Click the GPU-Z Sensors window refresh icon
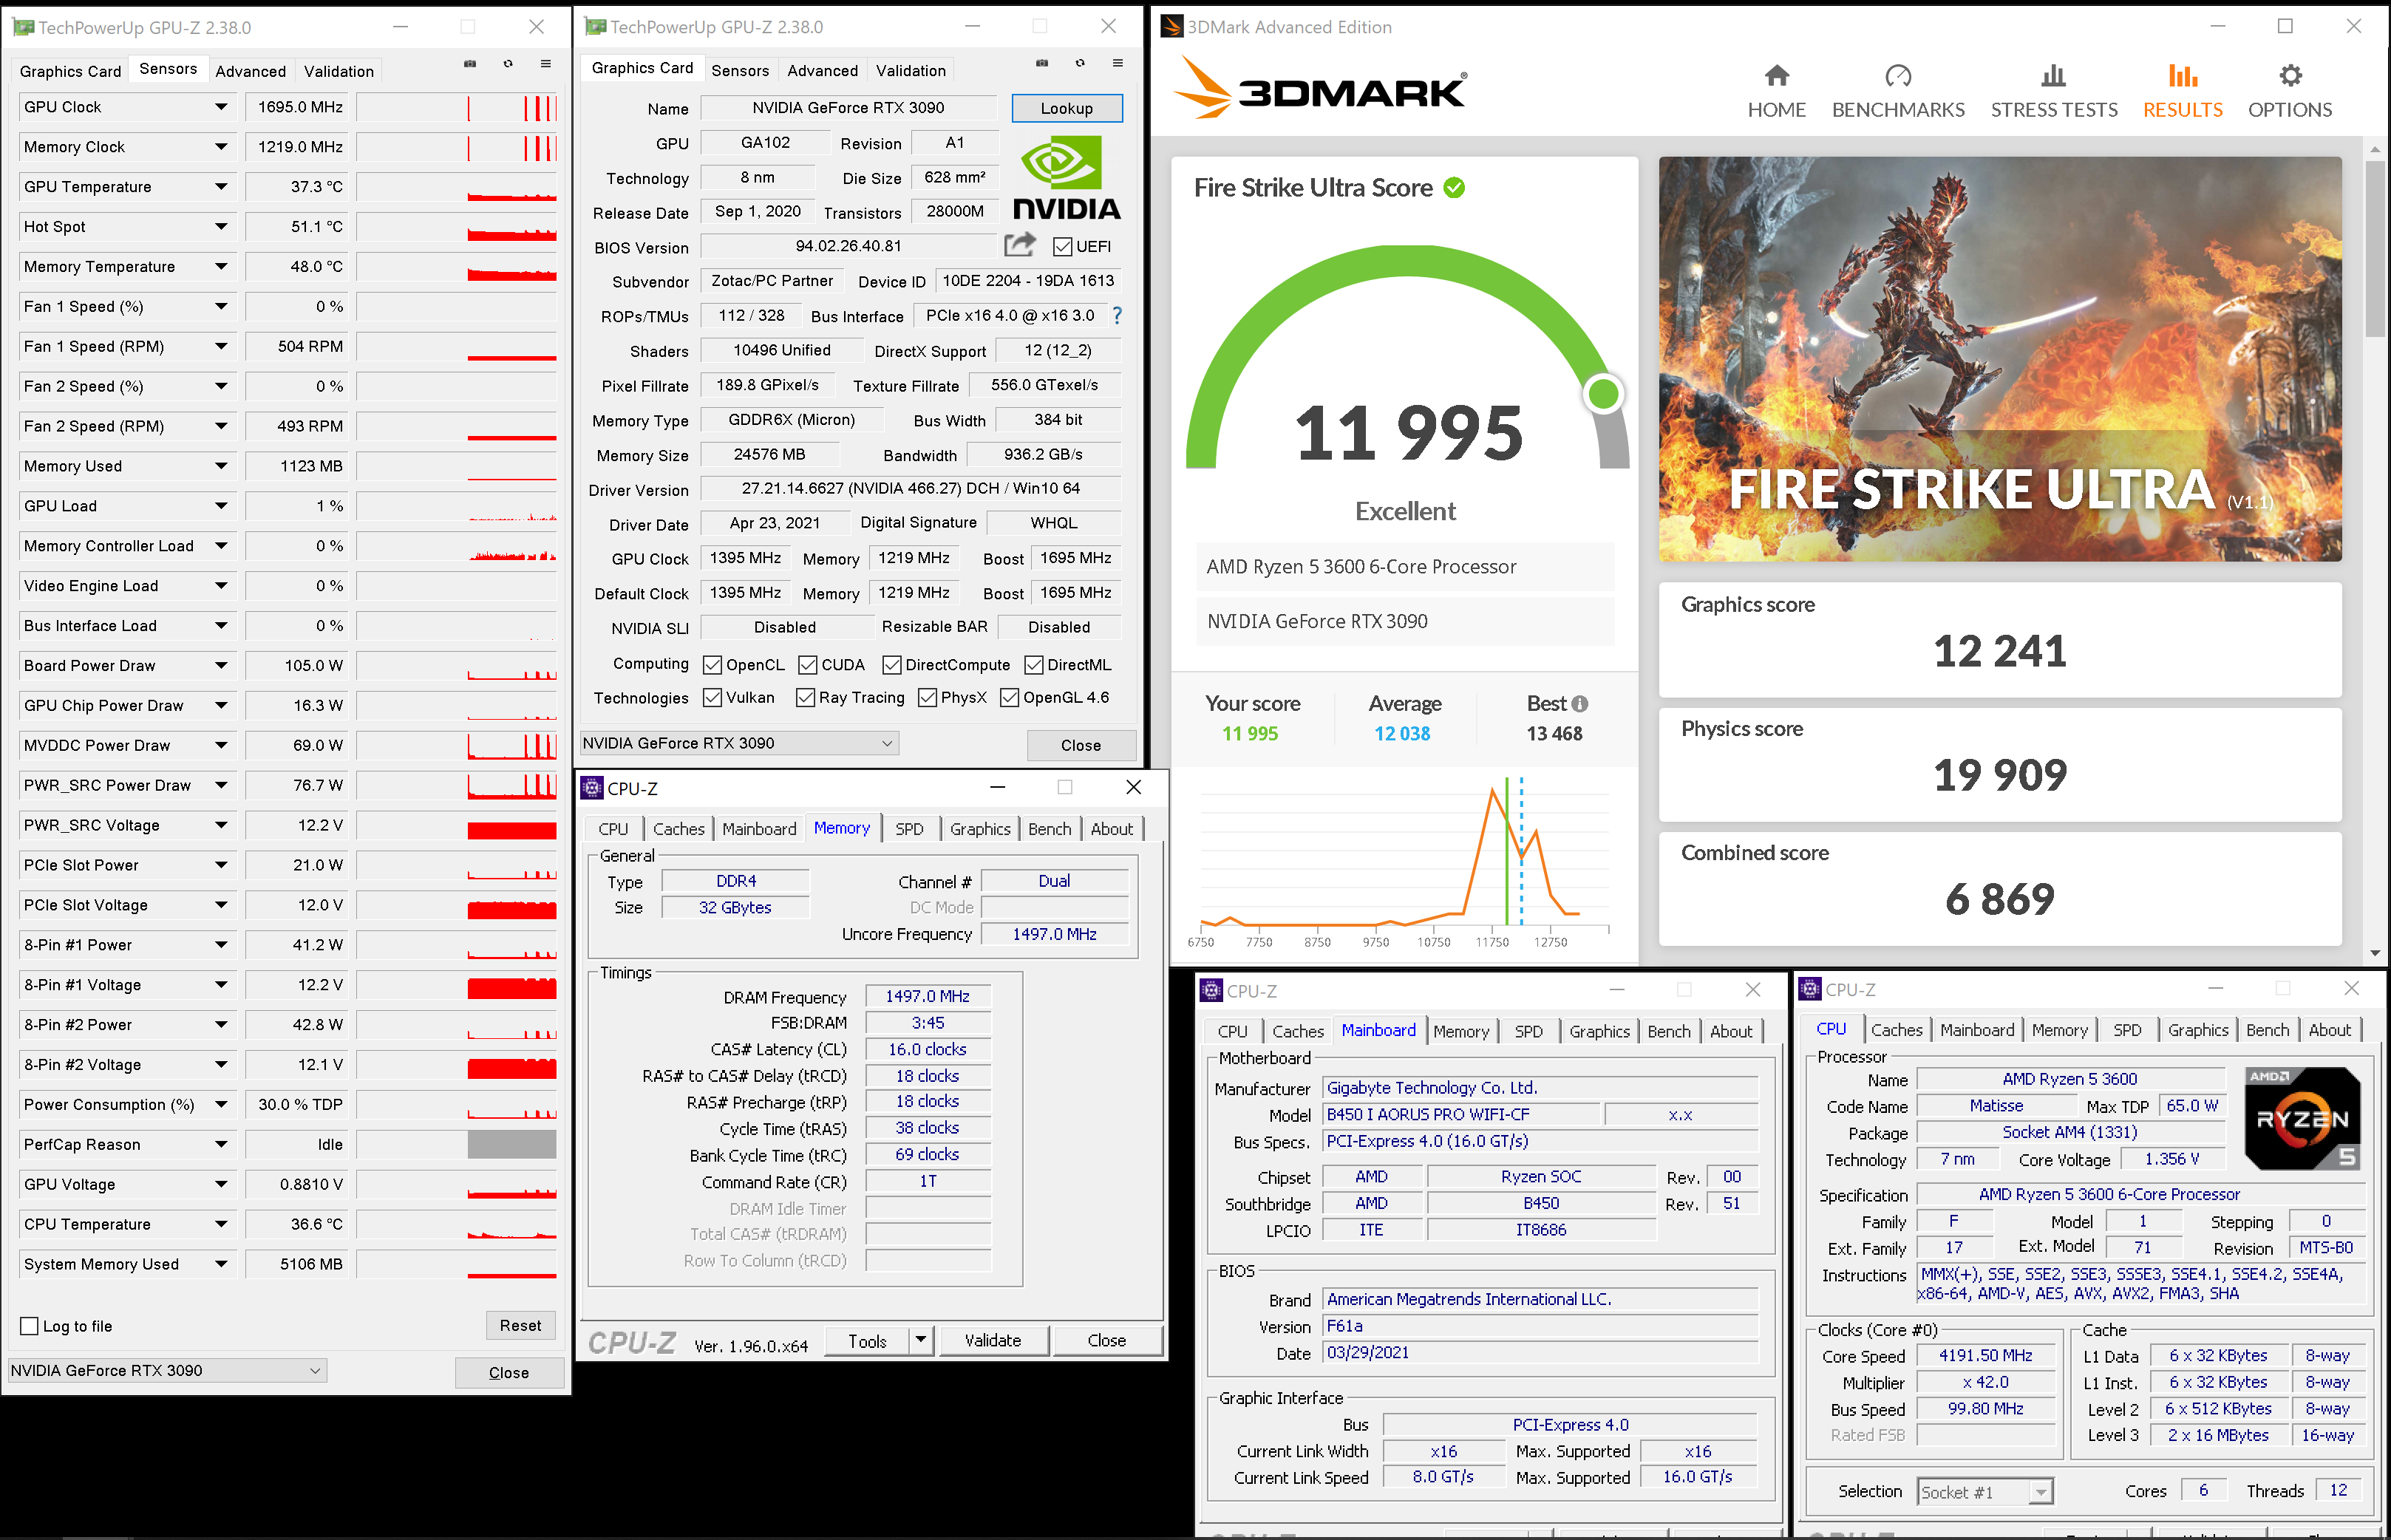2391x1540 pixels. [508, 64]
